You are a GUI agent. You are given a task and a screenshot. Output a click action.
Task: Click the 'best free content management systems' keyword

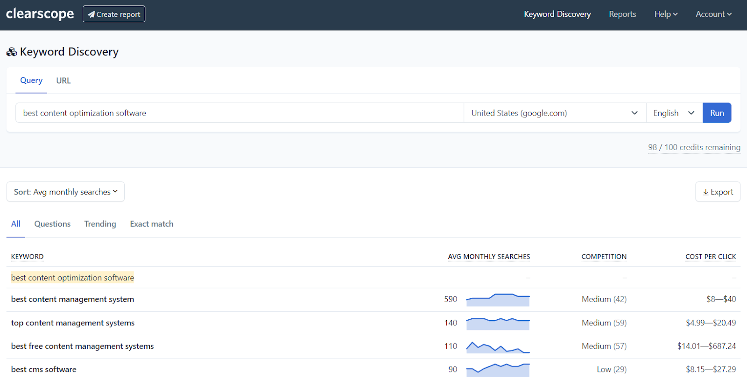[83, 346]
